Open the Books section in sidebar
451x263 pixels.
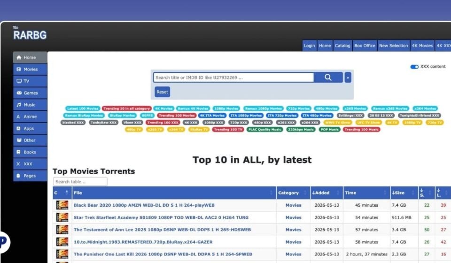(x=30, y=152)
